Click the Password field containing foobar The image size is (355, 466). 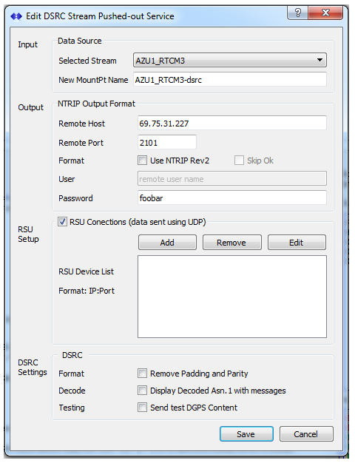point(232,197)
